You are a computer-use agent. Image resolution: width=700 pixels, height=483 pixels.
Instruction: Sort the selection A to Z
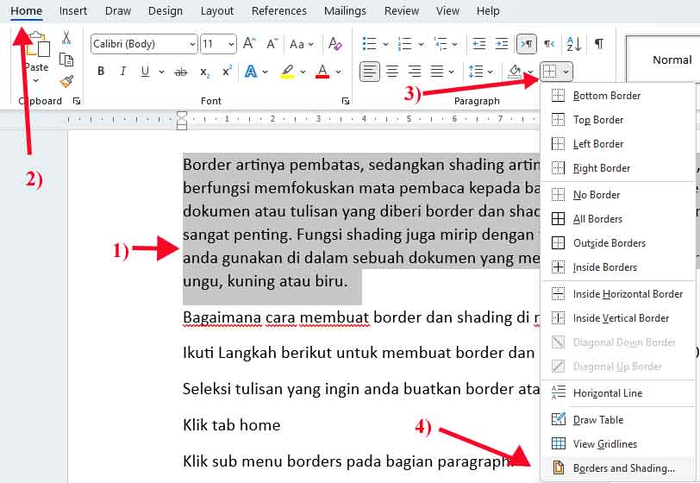click(573, 44)
